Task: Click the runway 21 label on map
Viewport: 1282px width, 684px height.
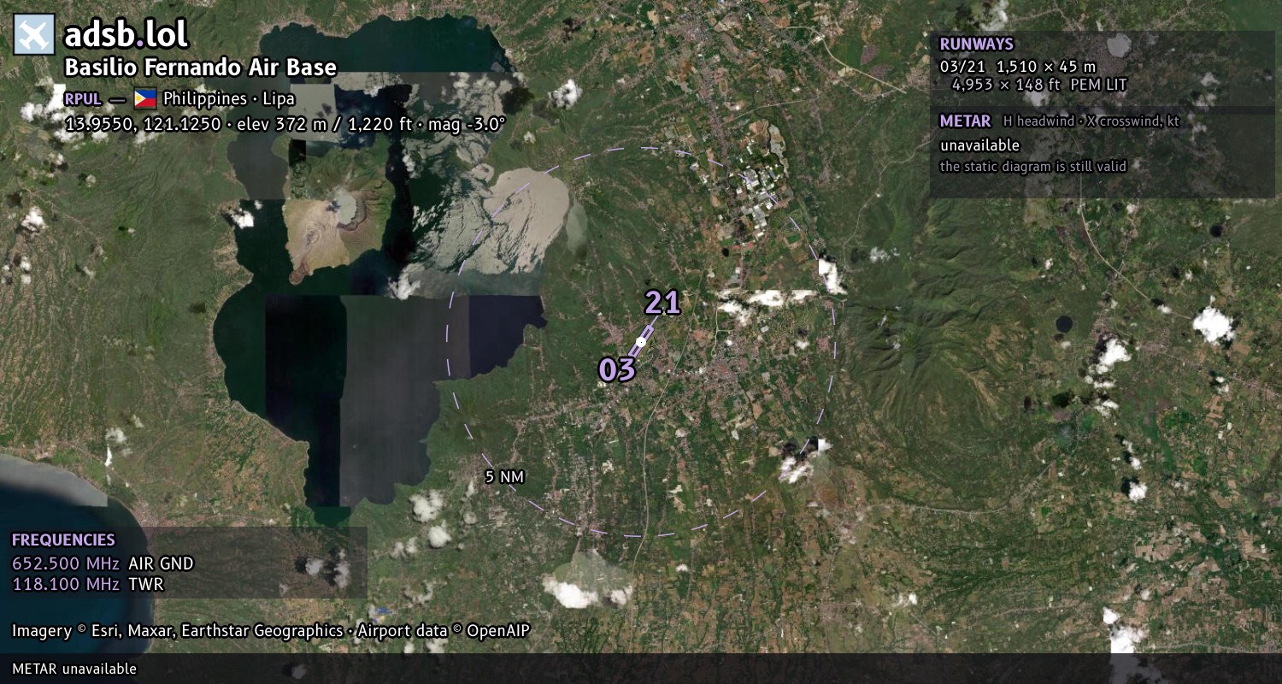Action: (x=662, y=303)
